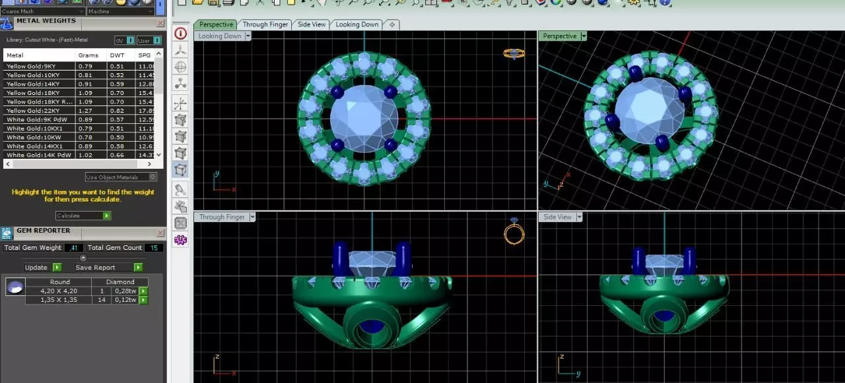Toggle the GV library switch

point(124,40)
